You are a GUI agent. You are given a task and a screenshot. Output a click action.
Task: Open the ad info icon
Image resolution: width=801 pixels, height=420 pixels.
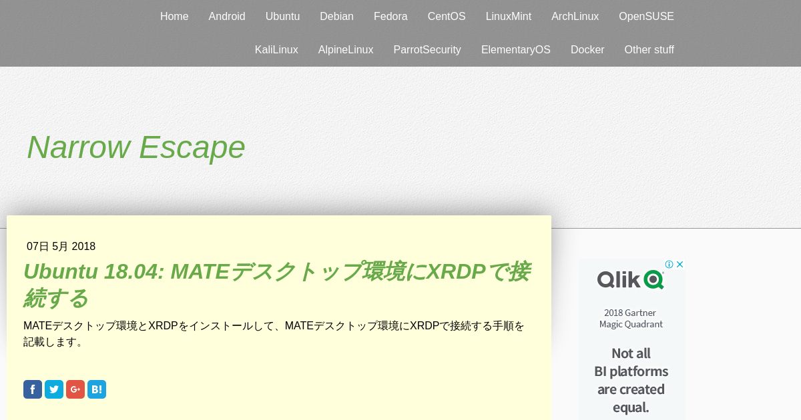pyautogui.click(x=669, y=265)
